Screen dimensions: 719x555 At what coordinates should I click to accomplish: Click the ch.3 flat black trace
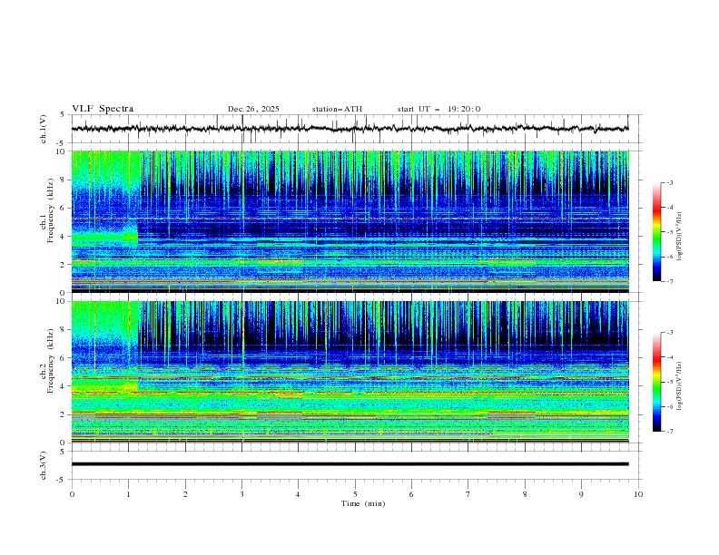350,464
